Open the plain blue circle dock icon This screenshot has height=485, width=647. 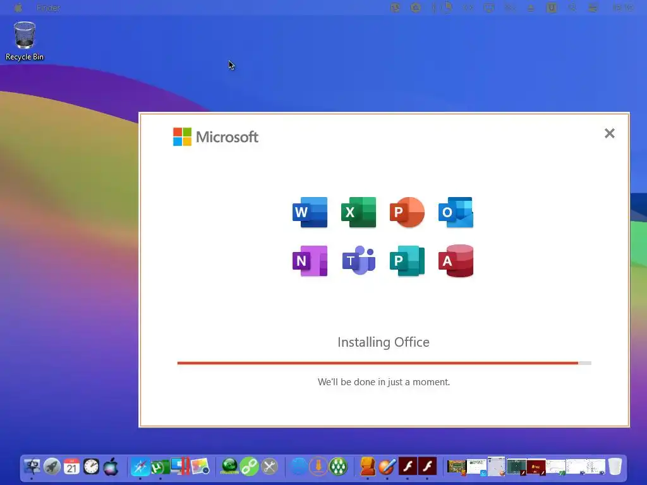(299, 467)
